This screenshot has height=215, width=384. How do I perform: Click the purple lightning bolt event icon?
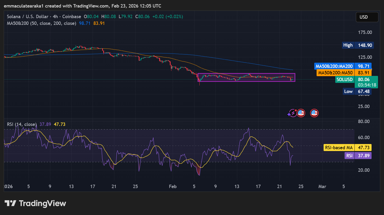292,113
